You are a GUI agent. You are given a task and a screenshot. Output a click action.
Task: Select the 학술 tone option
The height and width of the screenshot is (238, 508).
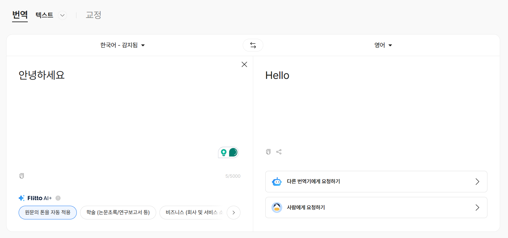tap(118, 213)
